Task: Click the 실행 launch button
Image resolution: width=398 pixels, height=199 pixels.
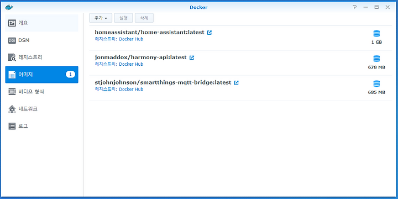Action: click(123, 18)
